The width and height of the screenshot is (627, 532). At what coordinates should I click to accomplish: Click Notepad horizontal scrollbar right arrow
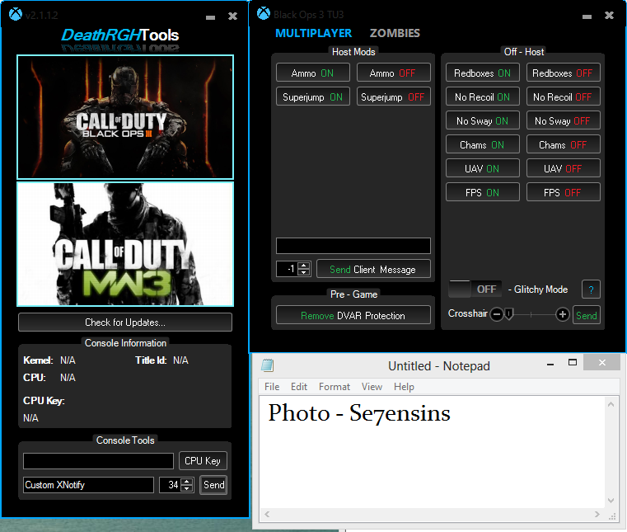point(597,514)
